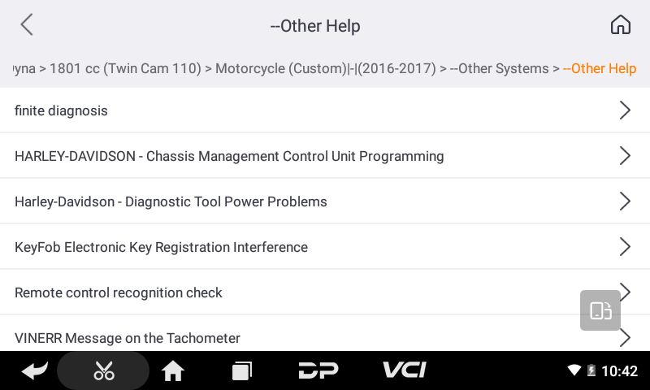Tap the floating device switch icon
Viewport: 650px width, 390px height.
tap(600, 310)
